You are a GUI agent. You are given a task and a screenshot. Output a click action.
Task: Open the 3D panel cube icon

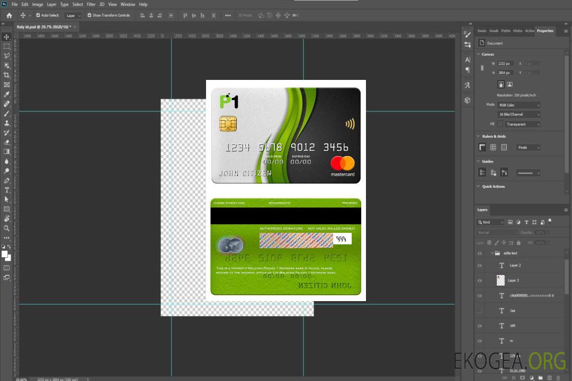pyautogui.click(x=467, y=100)
